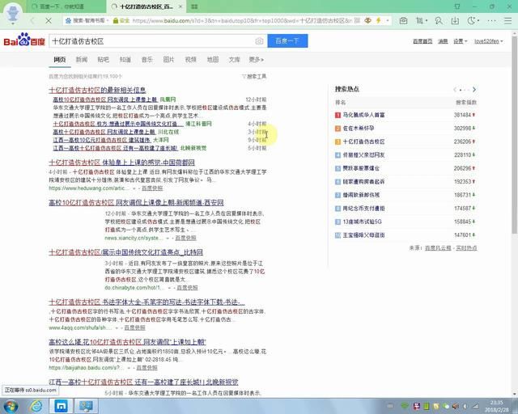Open 百度首页 link
The image size is (518, 414).
pos(422,41)
